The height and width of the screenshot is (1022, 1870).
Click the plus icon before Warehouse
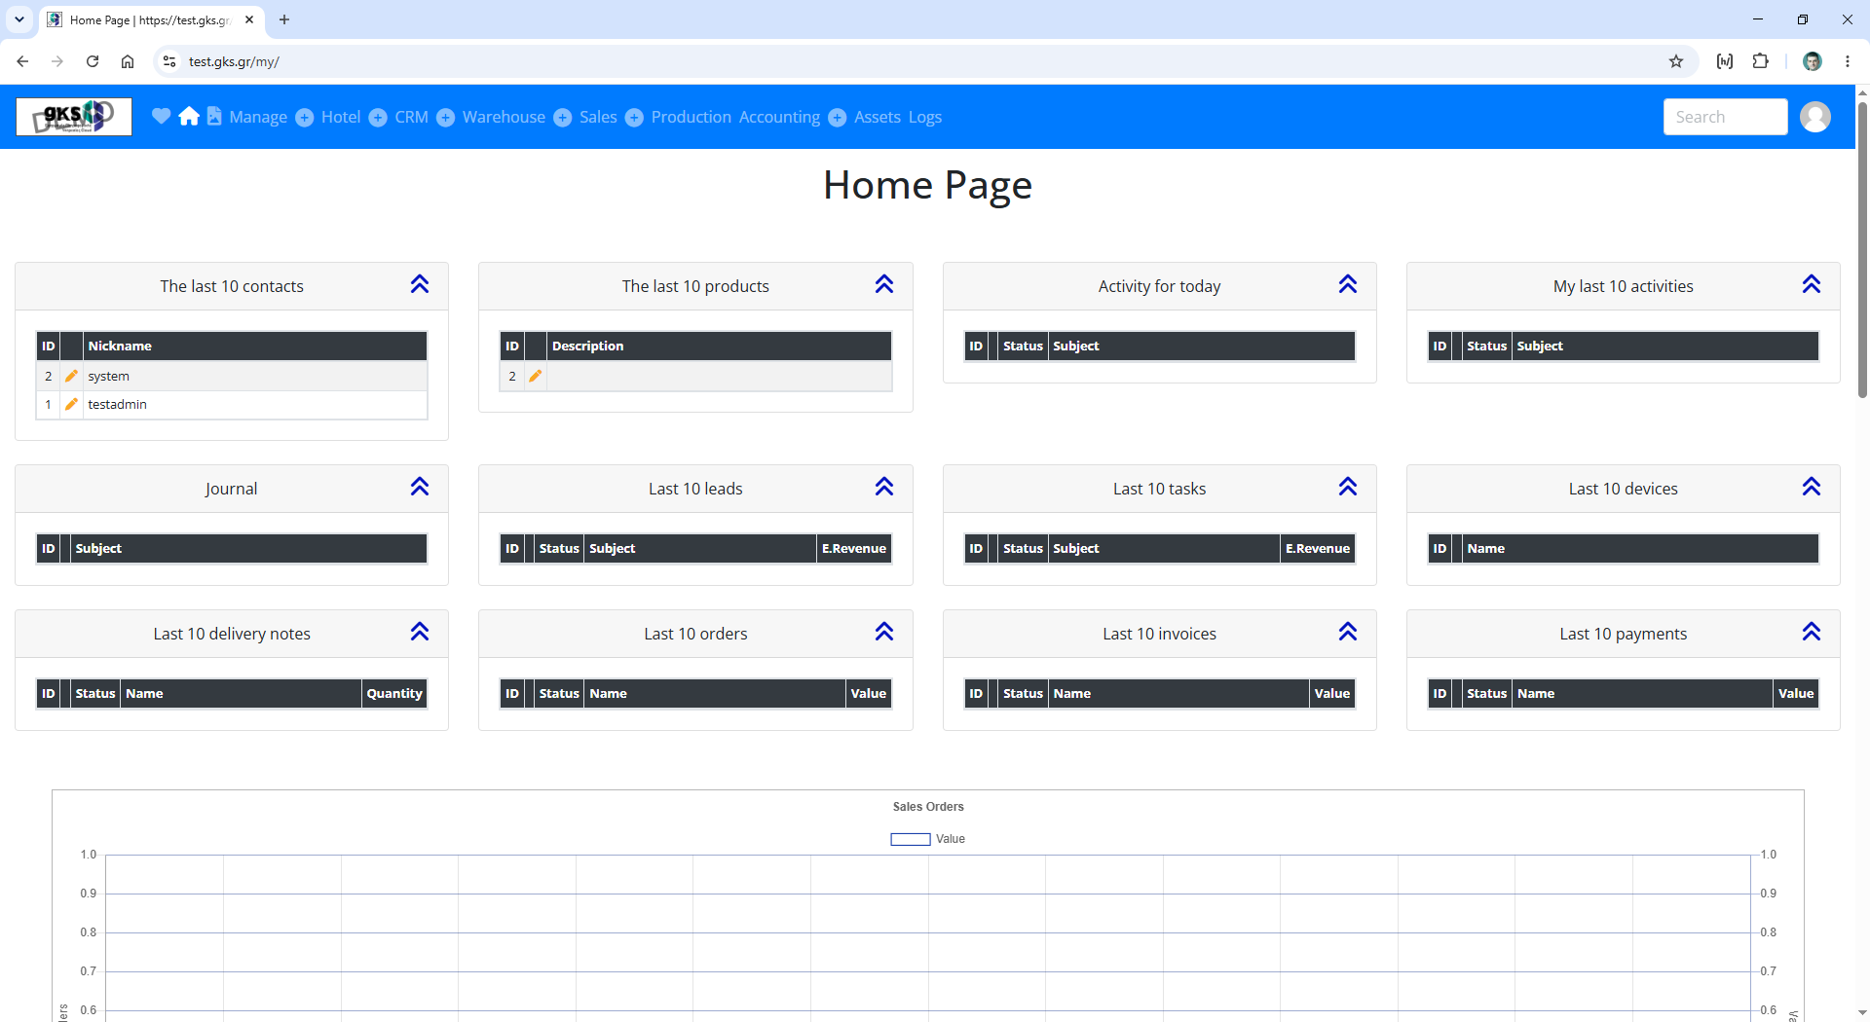click(x=445, y=118)
